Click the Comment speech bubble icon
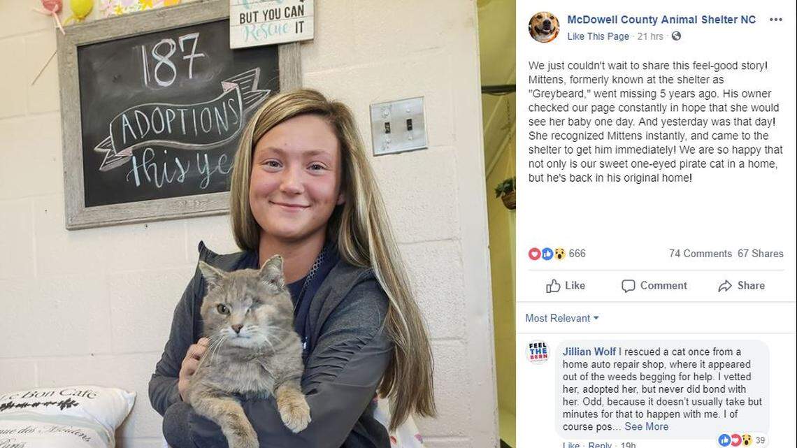The width and height of the screenshot is (797, 448). coord(629,286)
